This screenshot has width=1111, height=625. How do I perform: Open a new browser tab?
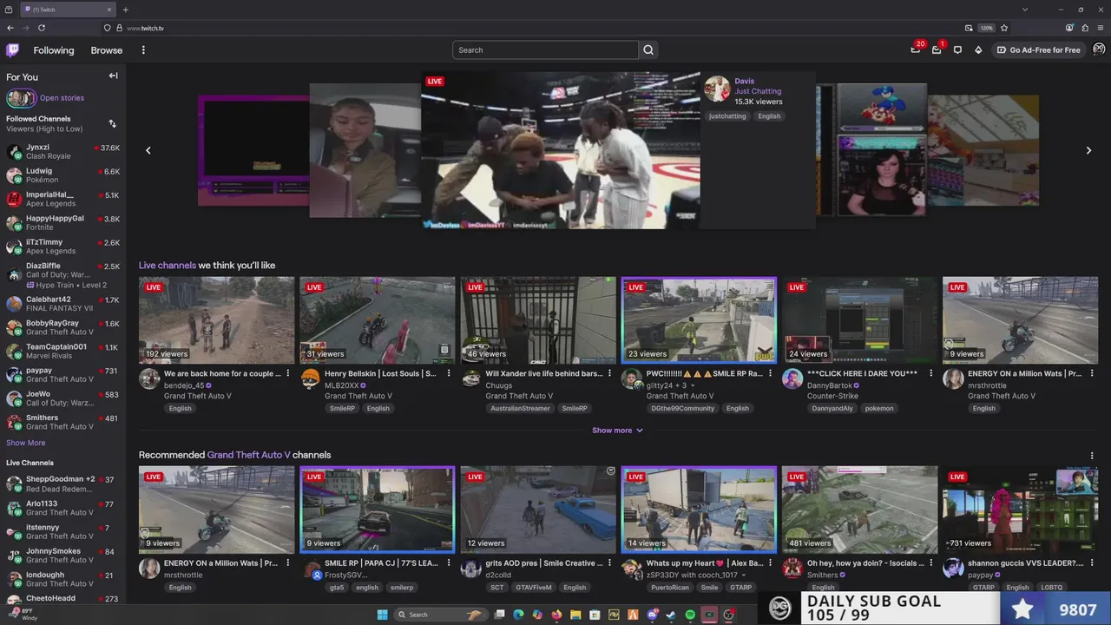click(125, 10)
